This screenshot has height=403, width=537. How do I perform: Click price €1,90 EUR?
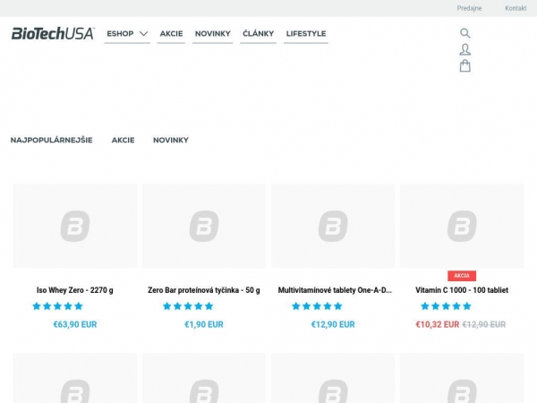click(x=204, y=324)
